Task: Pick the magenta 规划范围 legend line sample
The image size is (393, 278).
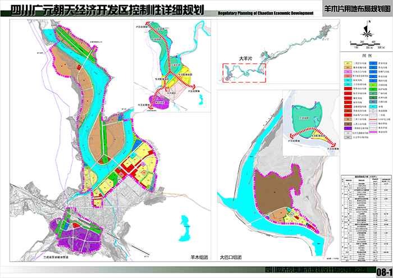Action: (373, 132)
